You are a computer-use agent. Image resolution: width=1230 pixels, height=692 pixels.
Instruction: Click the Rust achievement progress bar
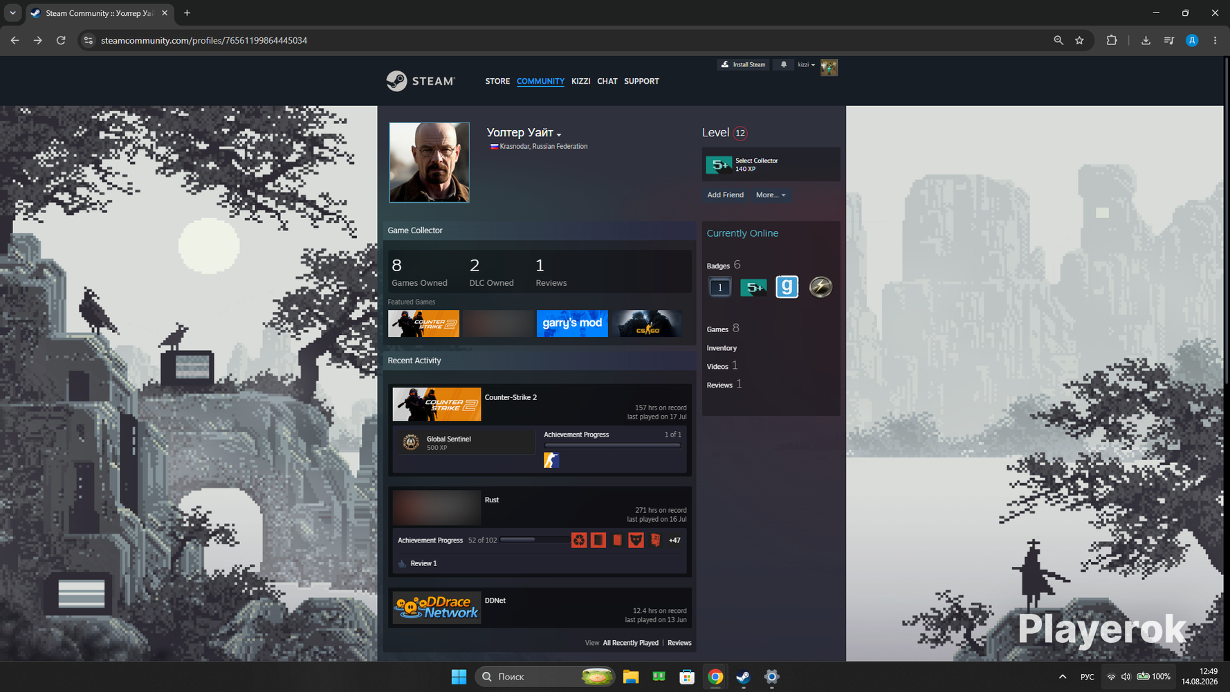point(535,540)
